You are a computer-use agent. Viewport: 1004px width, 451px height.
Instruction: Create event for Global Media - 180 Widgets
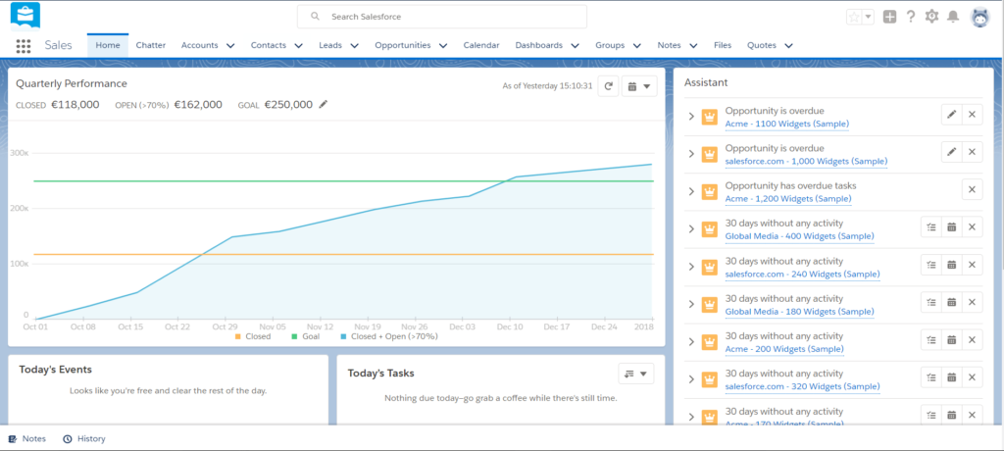click(951, 302)
